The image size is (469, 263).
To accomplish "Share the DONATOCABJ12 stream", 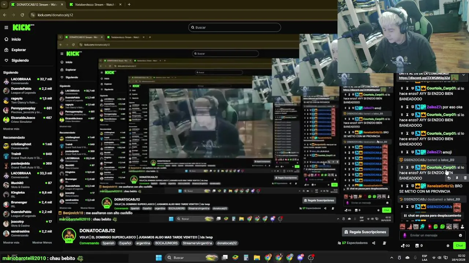I will coord(374,243).
